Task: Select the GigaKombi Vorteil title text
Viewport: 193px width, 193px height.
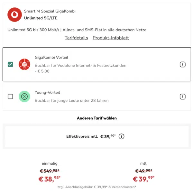Action: pos(51,57)
